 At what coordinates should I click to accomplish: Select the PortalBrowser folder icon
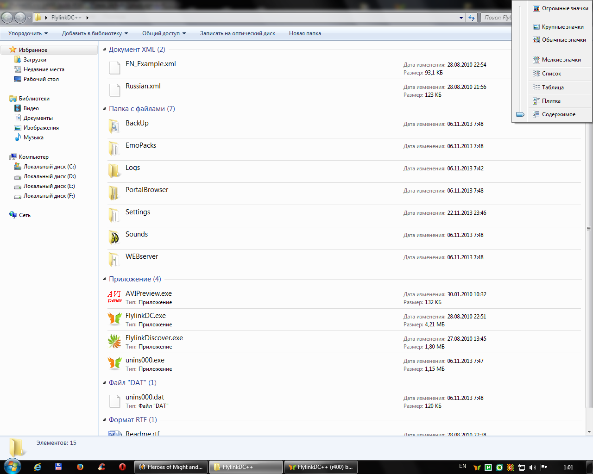pos(114,193)
